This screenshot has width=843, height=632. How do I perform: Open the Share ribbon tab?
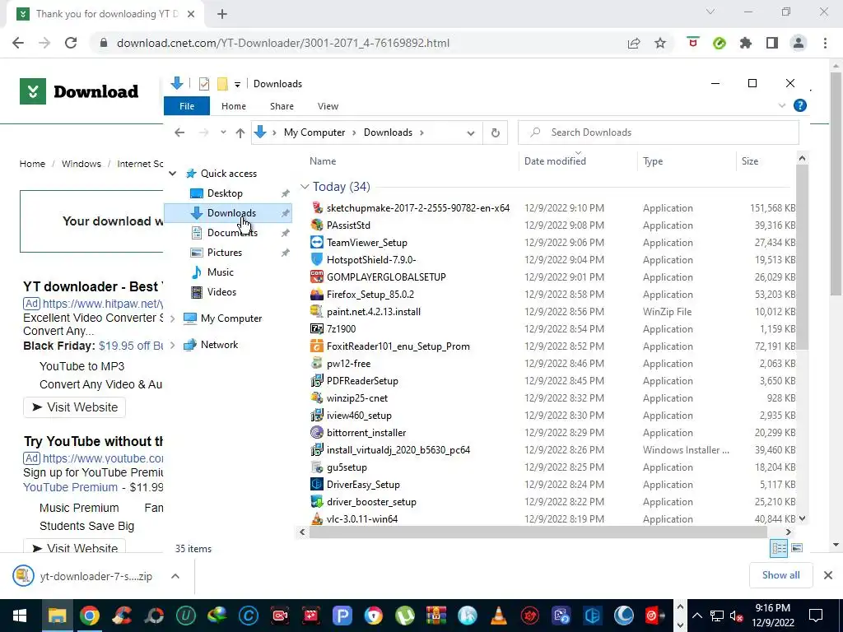[x=282, y=106]
